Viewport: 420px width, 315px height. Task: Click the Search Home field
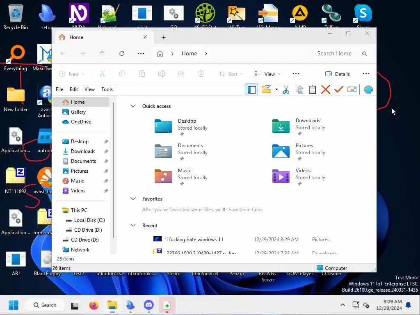[342, 54]
